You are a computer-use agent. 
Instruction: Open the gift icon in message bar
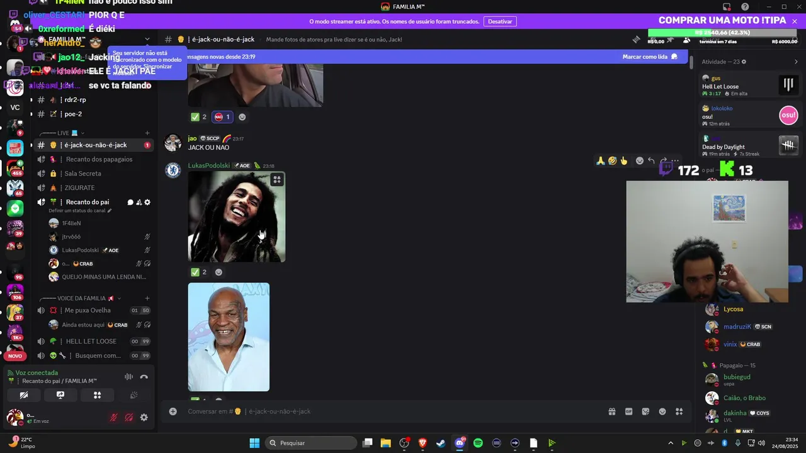(611, 411)
